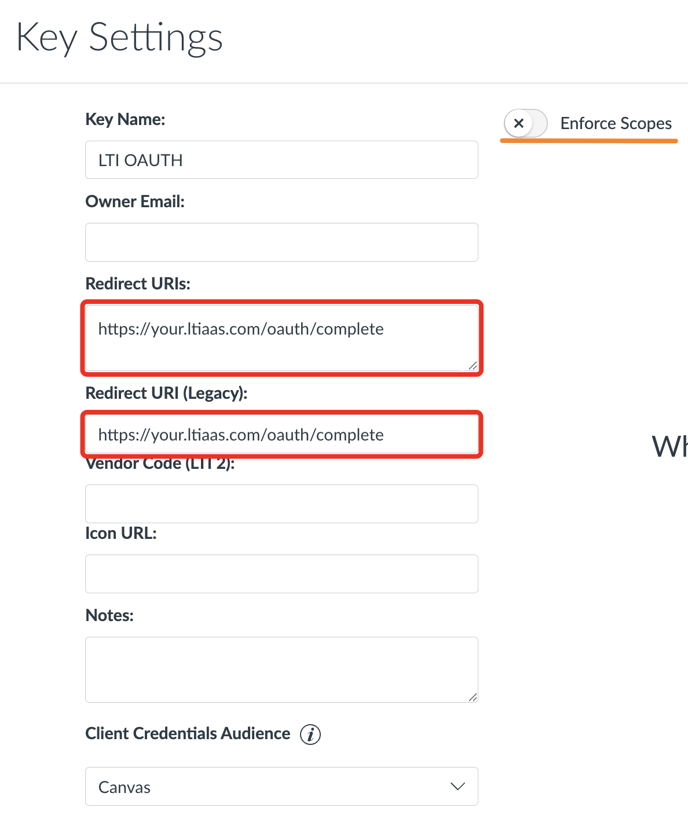Click inside the highlighted Redirect URIs field
The width and height of the screenshot is (688, 837).
pyautogui.click(x=281, y=337)
